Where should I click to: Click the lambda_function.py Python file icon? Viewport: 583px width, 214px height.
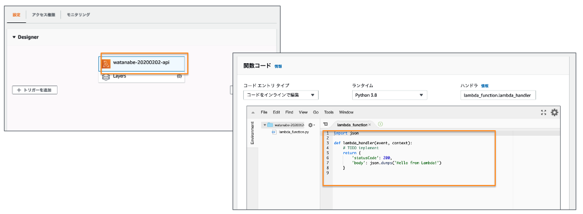point(274,132)
